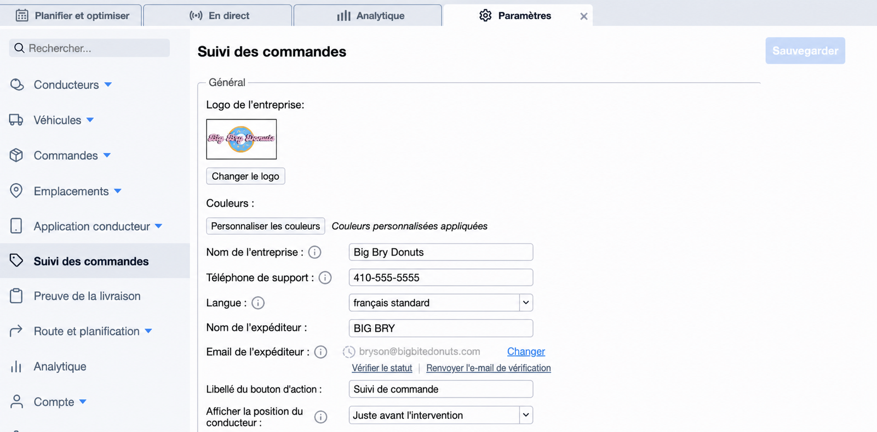This screenshot has height=432, width=877.
Task: Switch to Planifier et optimiser tab
Action: tap(71, 15)
